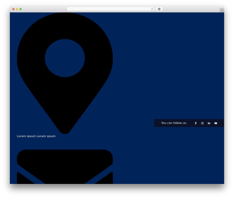Maximize the window with the green button
Image resolution: width=234 pixels, height=198 pixels.
(21, 9)
